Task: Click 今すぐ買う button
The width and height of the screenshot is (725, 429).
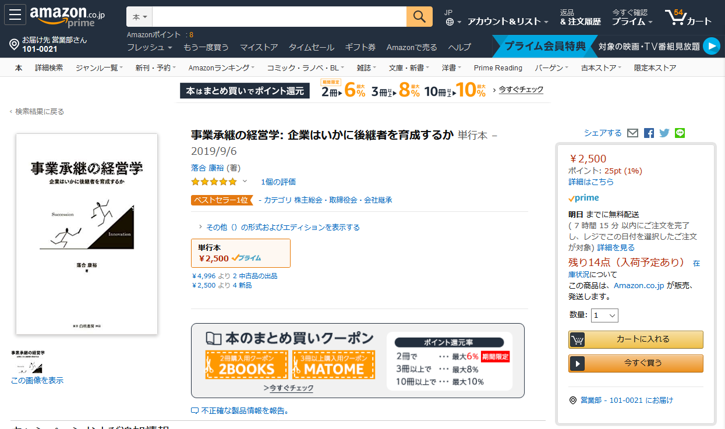Action: [x=636, y=363]
